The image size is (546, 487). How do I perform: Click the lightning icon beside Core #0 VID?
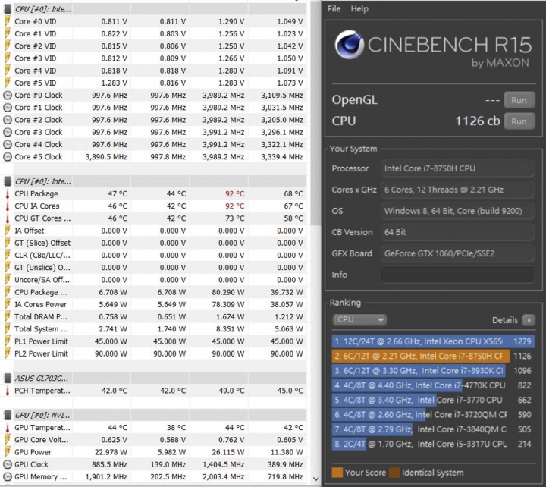[x=8, y=21]
